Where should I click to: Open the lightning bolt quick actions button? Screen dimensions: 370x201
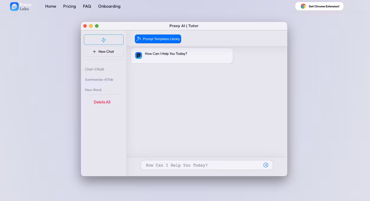(x=104, y=40)
